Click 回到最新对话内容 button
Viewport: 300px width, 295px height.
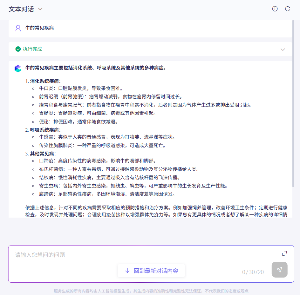(151, 271)
